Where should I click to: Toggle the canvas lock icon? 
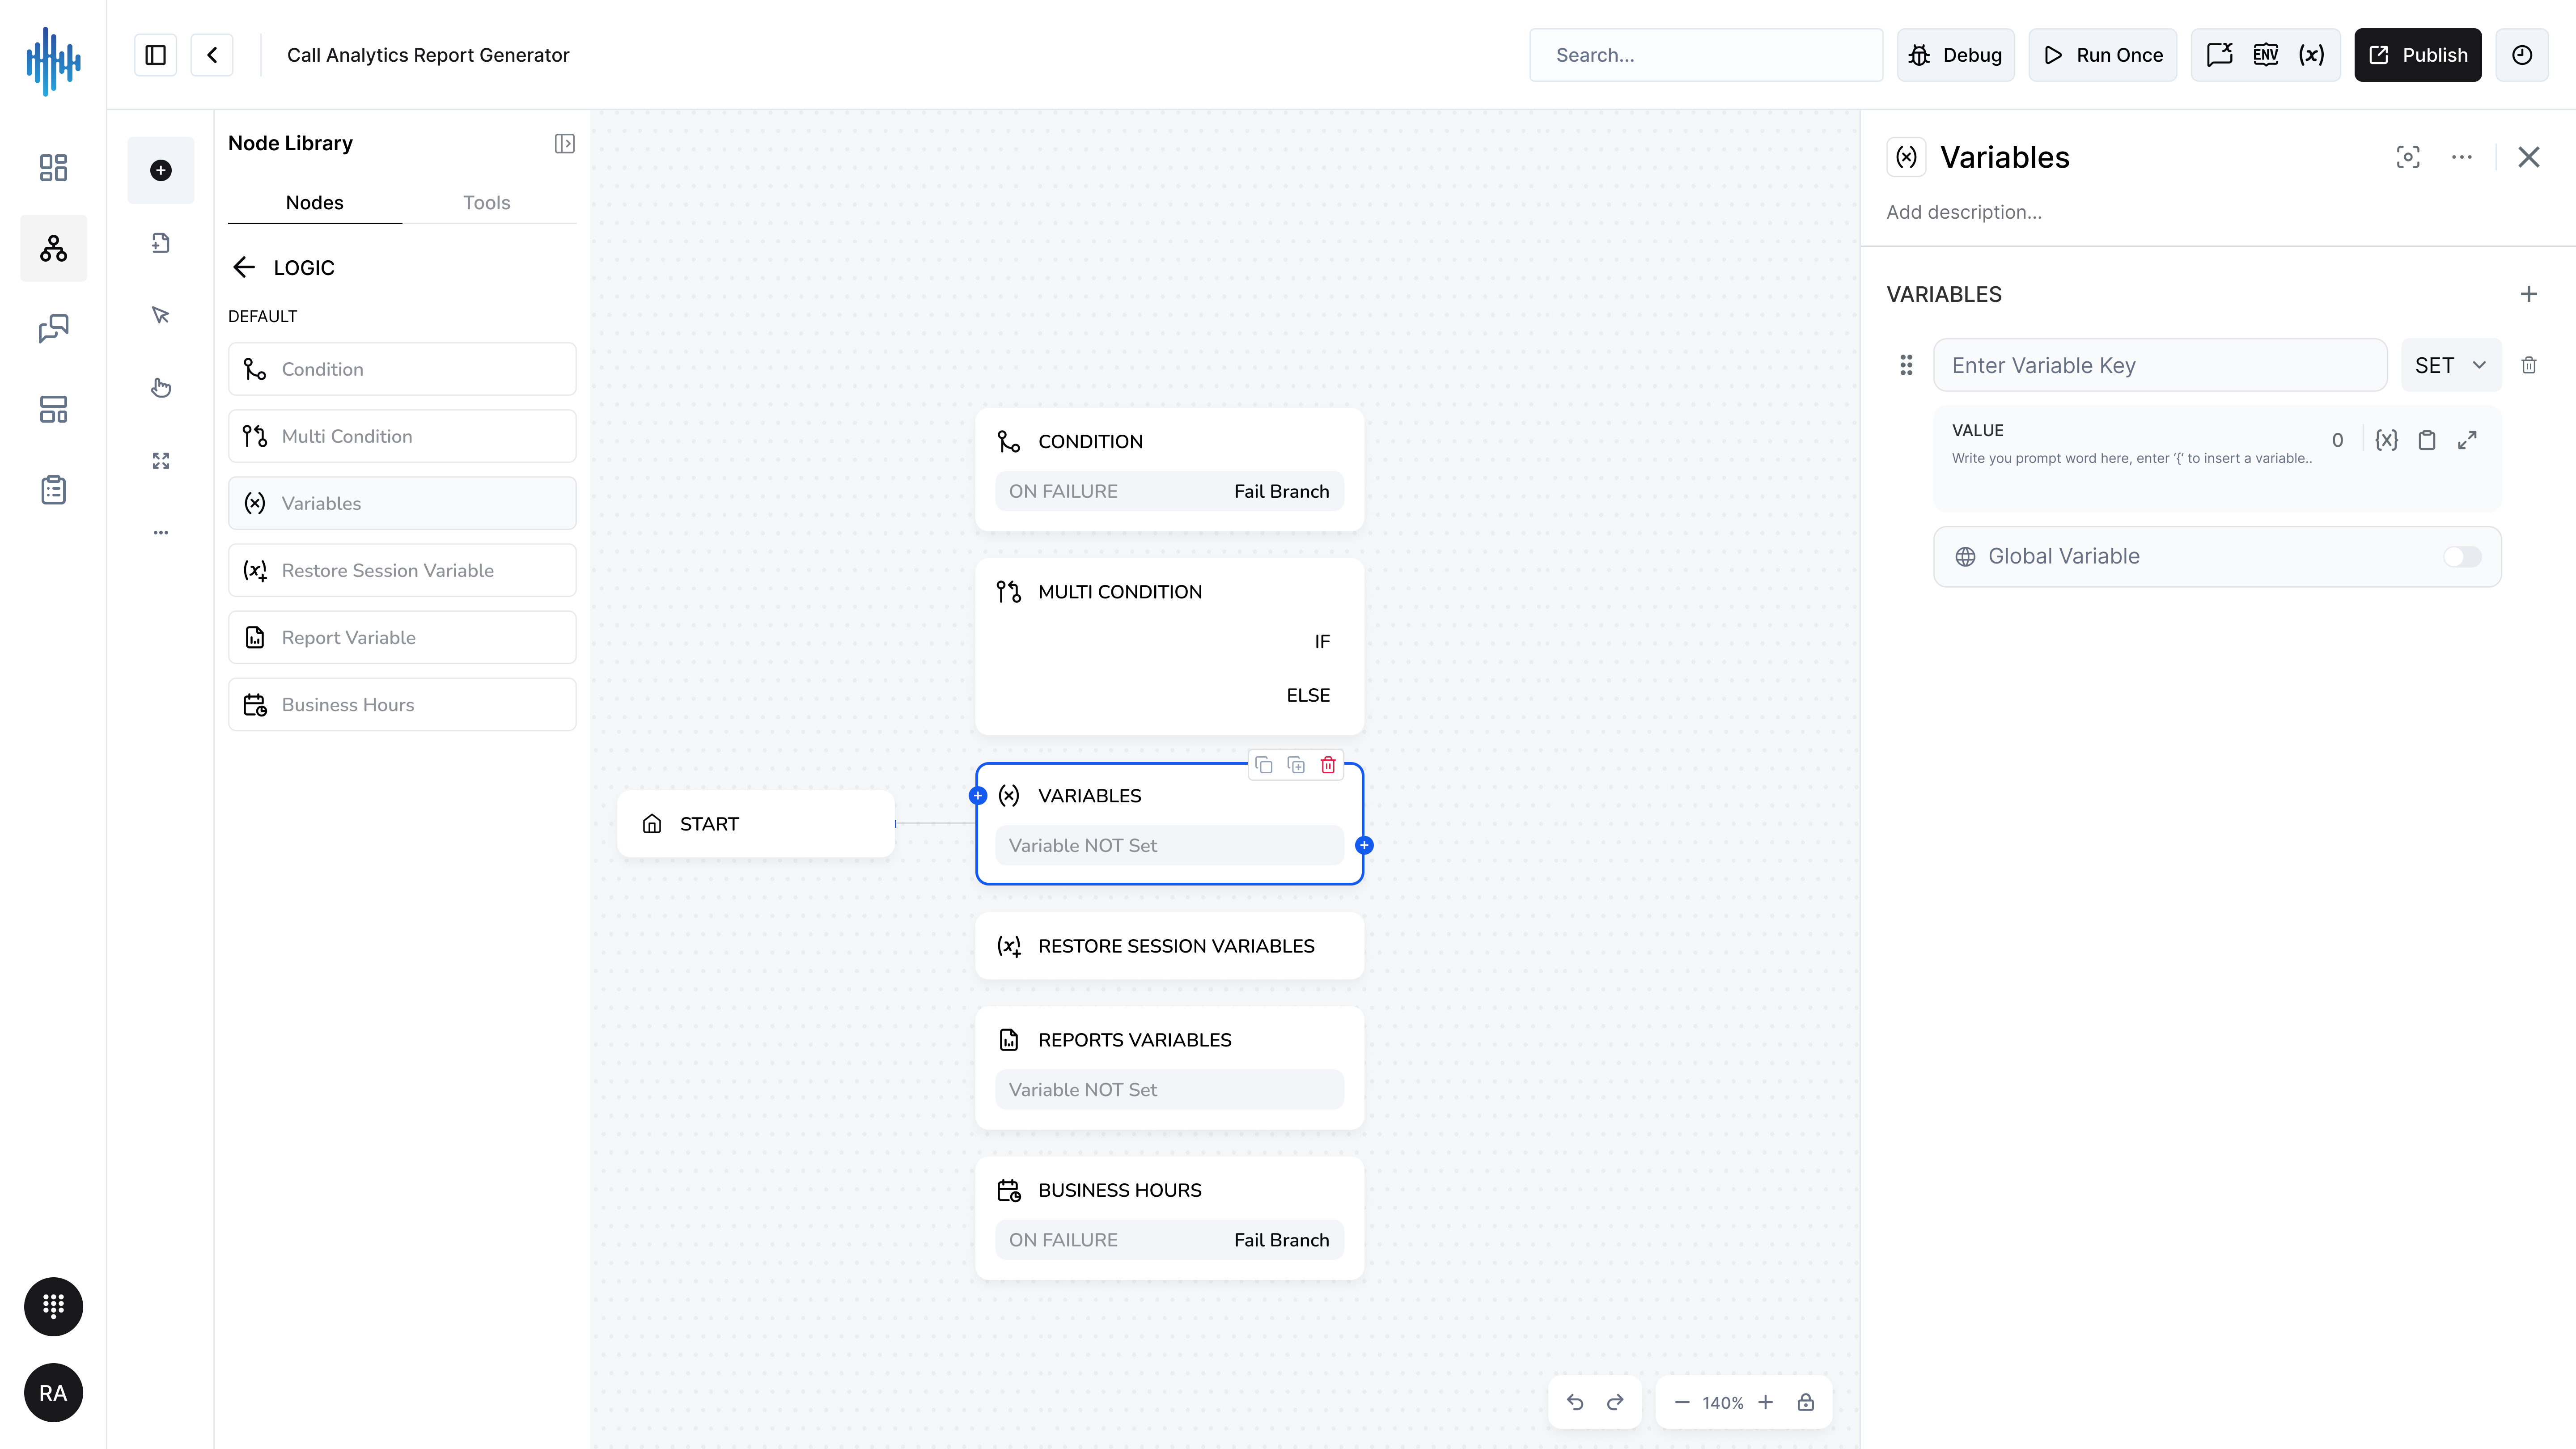[1805, 1402]
